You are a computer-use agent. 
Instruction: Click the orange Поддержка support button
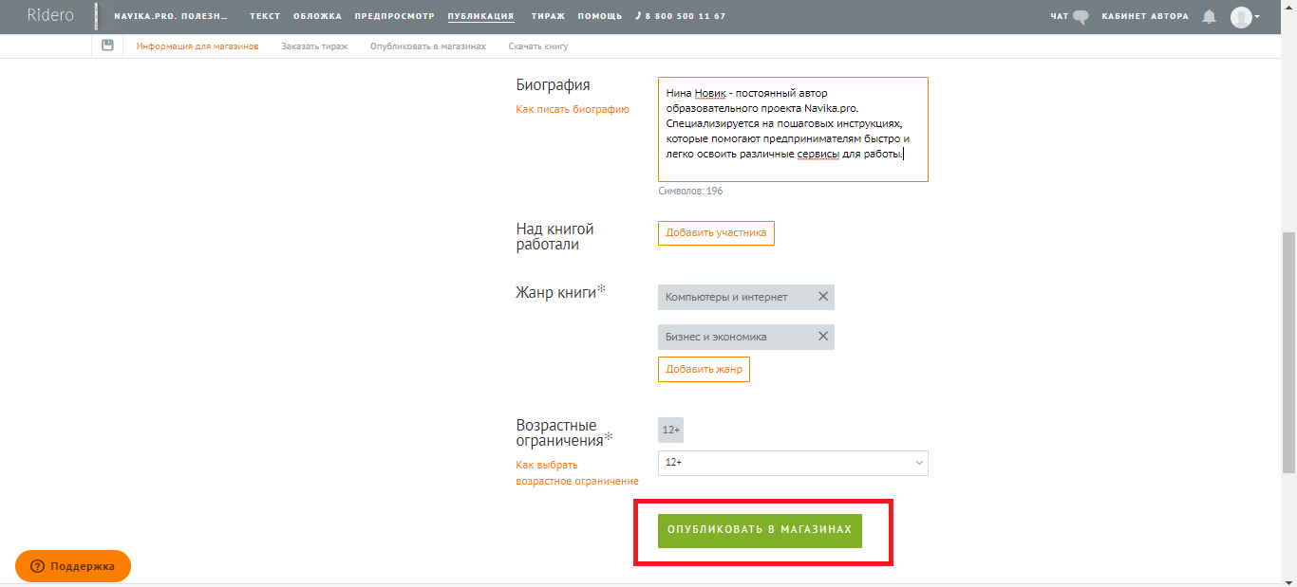coord(73,566)
